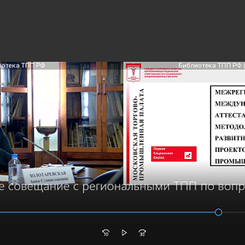Image resolution: width=245 pixels, height=245 pixels.
Task: Click the played portion of the progress bar
Action: (x=107, y=212)
